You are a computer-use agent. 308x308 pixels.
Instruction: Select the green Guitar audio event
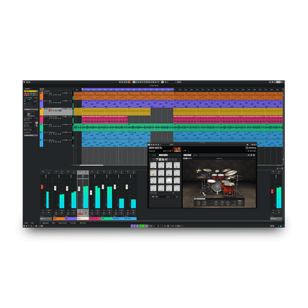point(178,128)
